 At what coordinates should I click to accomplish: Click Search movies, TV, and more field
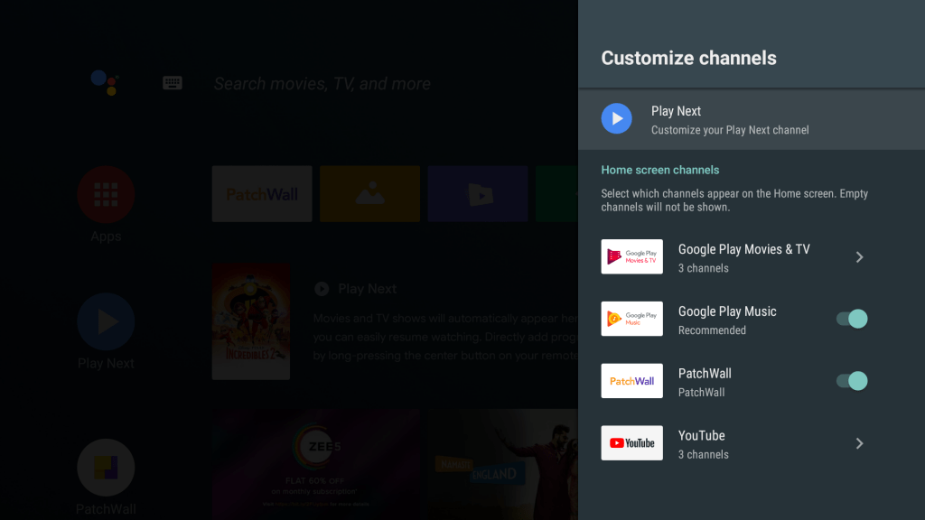(x=322, y=84)
